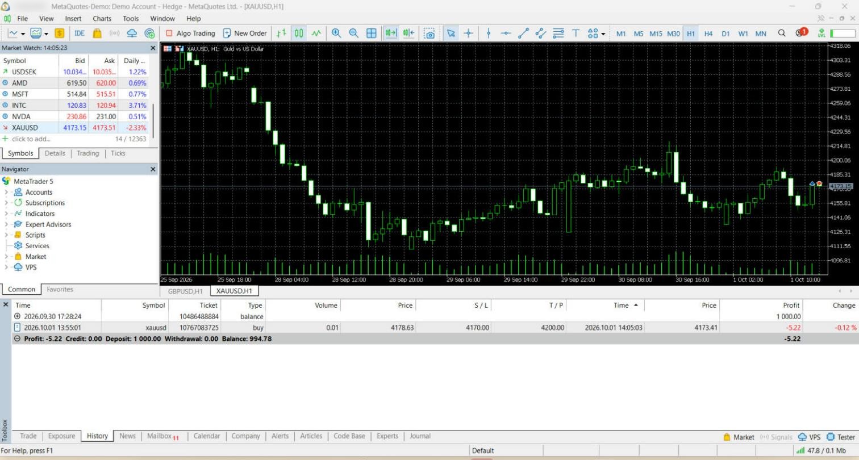Toggle candlestick chart mode
This screenshot has height=460, width=859.
299,33
